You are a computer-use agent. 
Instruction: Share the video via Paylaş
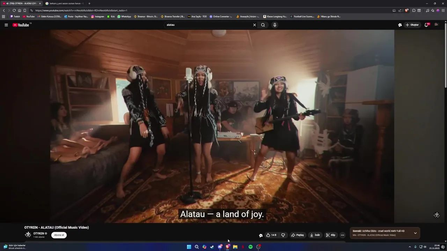(298, 235)
